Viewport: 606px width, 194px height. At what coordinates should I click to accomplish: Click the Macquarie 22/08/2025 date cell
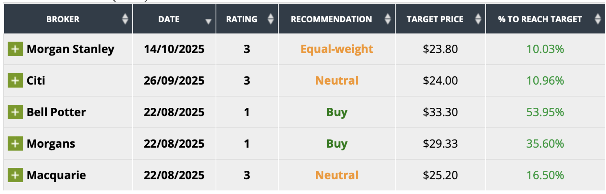click(x=174, y=175)
